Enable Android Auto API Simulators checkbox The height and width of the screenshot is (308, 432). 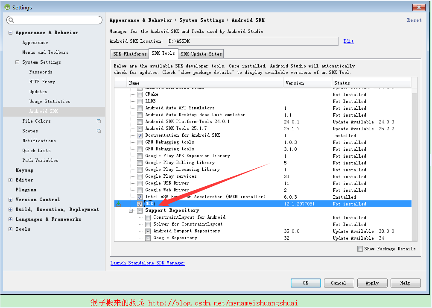[x=140, y=109]
